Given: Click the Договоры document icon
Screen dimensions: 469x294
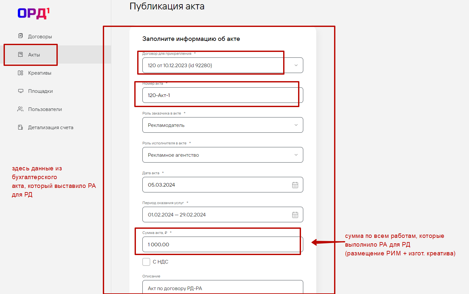Looking at the screenshot, I should coord(20,36).
